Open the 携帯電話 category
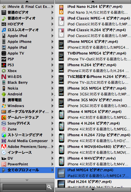The width and height of the screenshot is (131, 192). pyautogui.click(x=27, y=100)
